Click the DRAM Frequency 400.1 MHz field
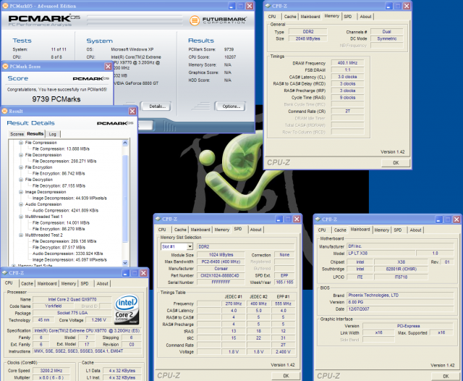 point(347,63)
